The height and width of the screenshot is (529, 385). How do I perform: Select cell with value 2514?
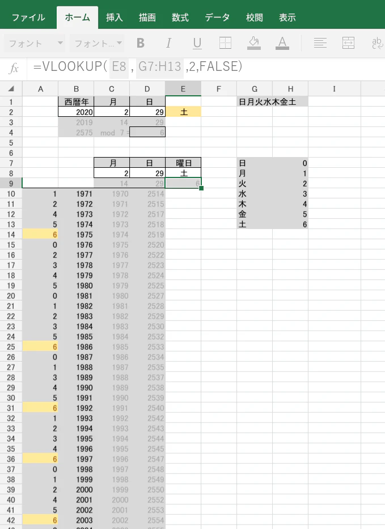(147, 194)
